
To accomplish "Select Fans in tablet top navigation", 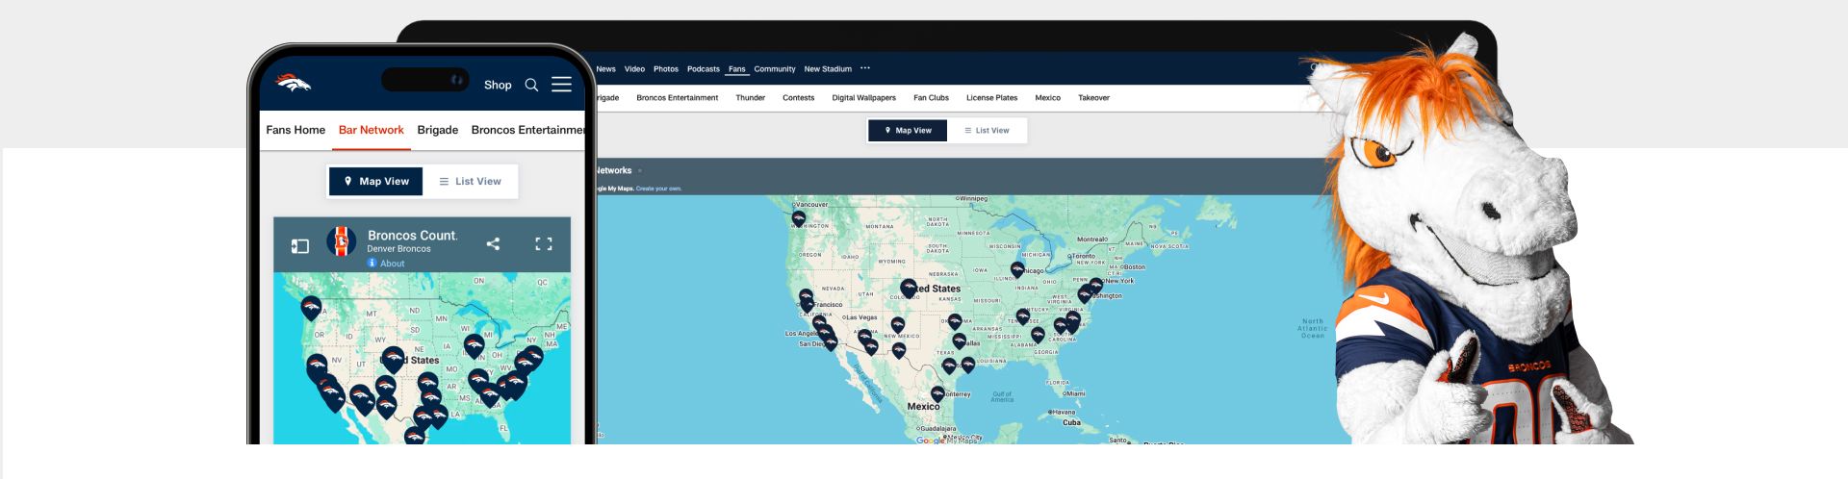I will pos(737,69).
